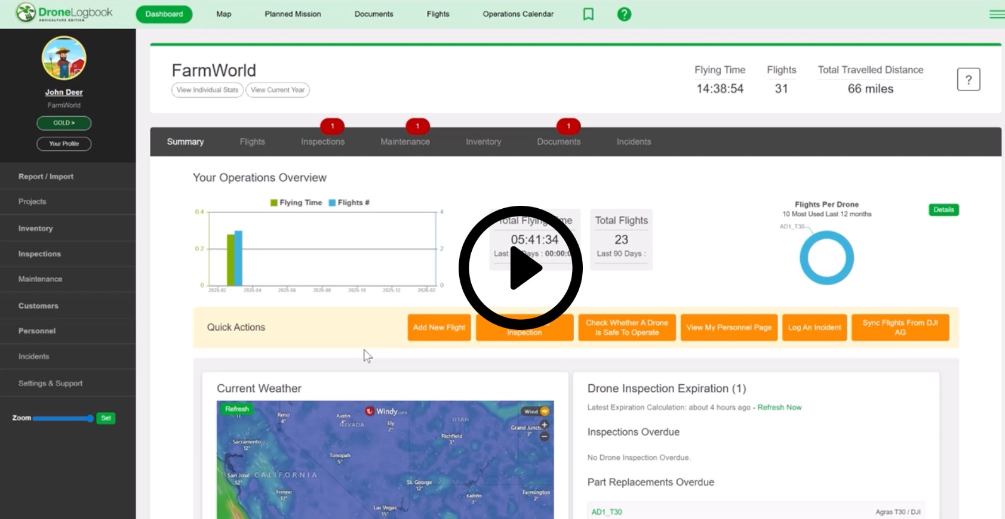Expand Personnel in sidebar
This screenshot has width=1005, height=519.
tap(68, 331)
